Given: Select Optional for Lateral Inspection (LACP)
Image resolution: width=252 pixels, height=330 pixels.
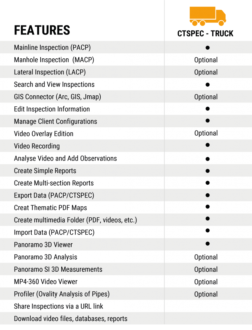Looking at the screenshot, I should click(206, 72).
